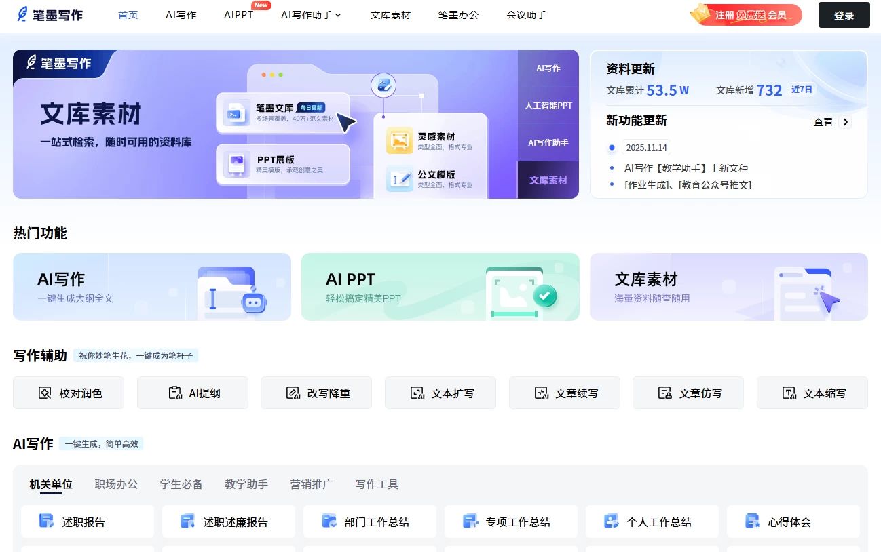Click the 登录 login button

tap(844, 15)
